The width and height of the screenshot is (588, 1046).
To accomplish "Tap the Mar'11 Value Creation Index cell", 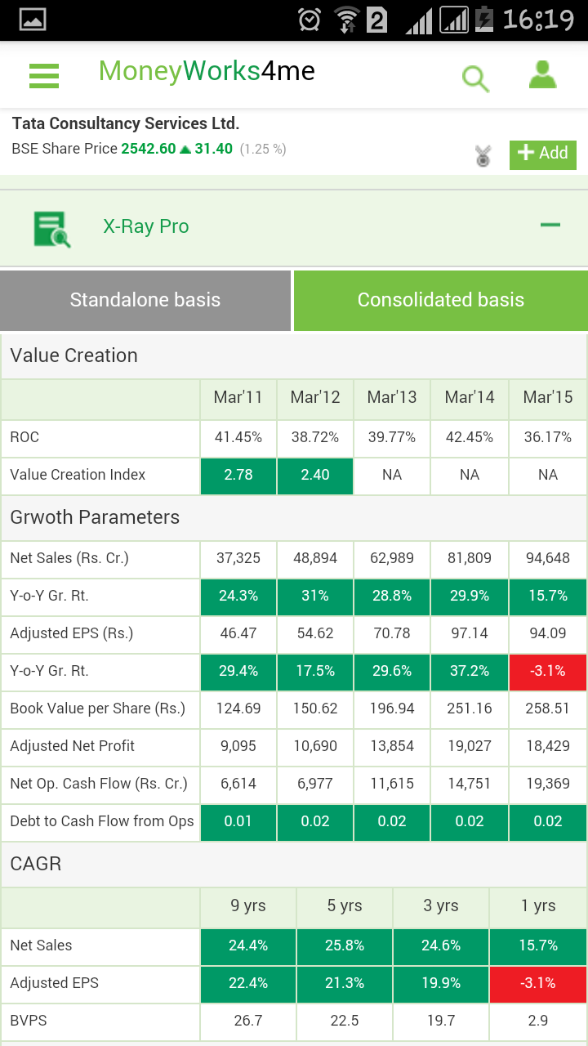I will (238, 475).
